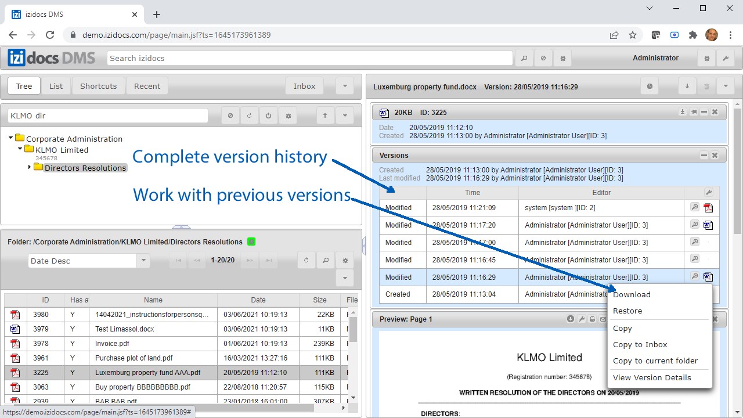743x418 pixels.
Task: Search within the folder document list
Action: point(326,261)
